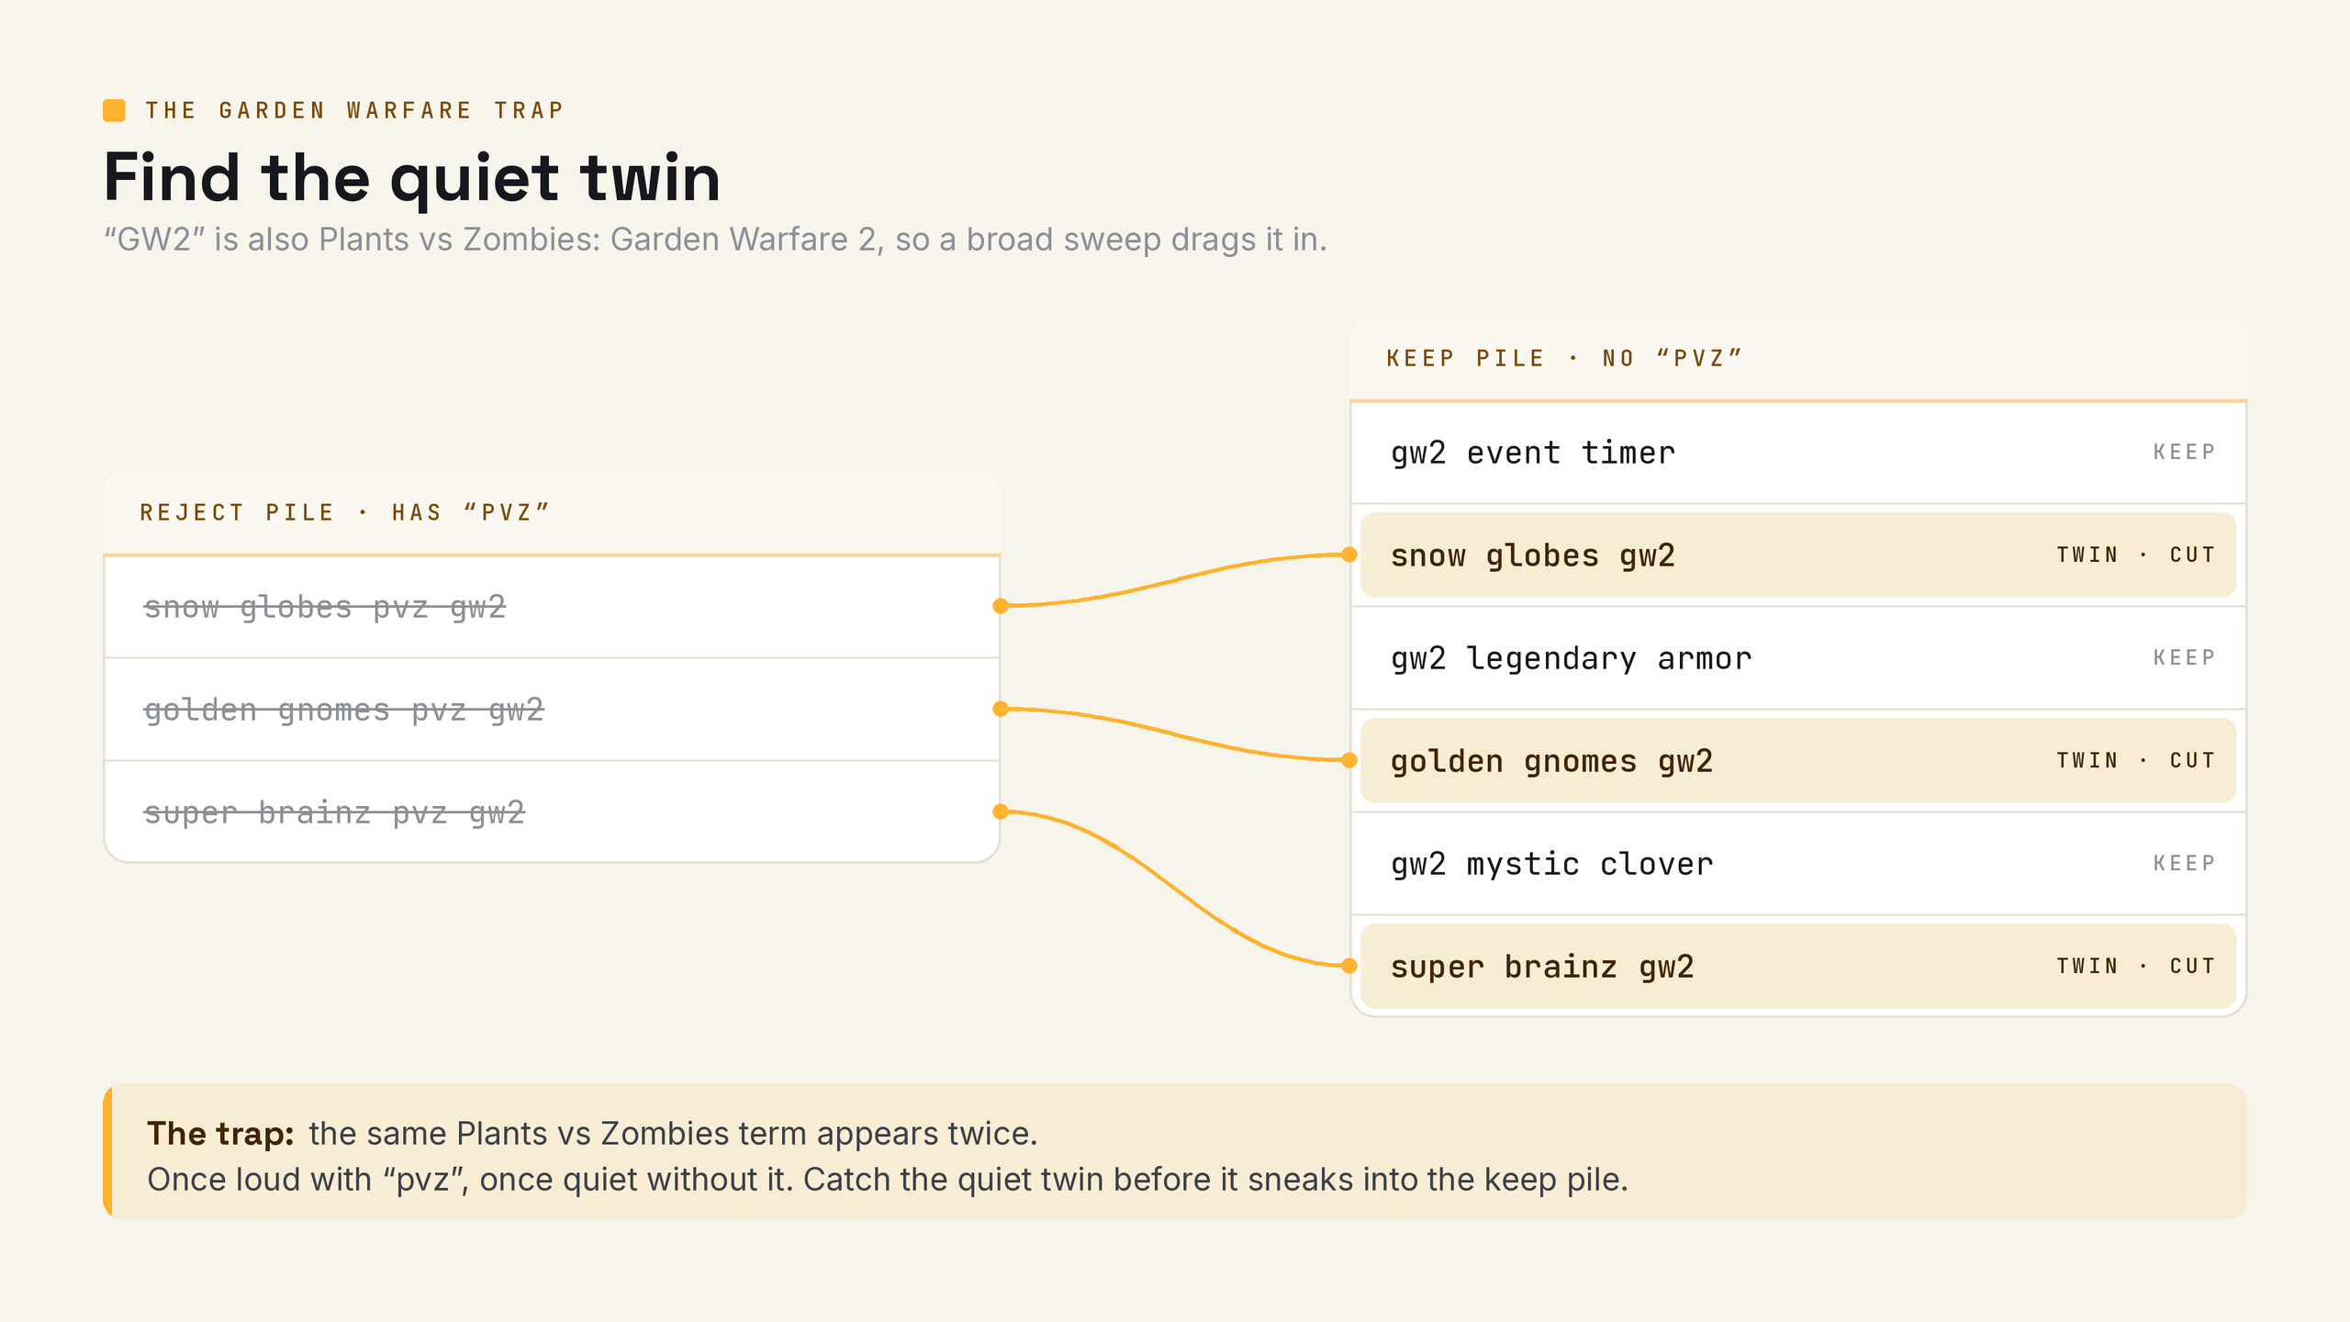Click the Keep Pile header
The width and height of the screenshot is (2350, 1322).
(1564, 358)
